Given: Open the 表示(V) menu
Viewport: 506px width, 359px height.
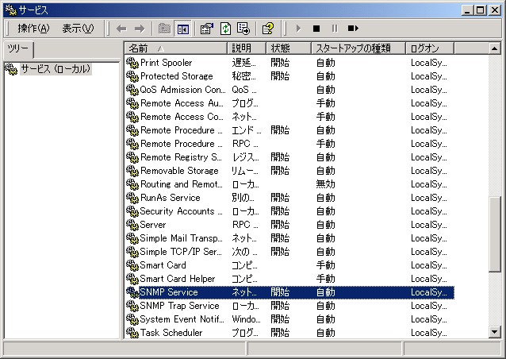Looking at the screenshot, I should tap(78, 29).
